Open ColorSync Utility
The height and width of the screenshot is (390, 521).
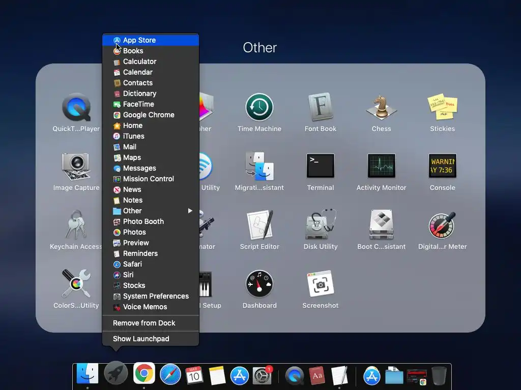pyautogui.click(x=76, y=284)
